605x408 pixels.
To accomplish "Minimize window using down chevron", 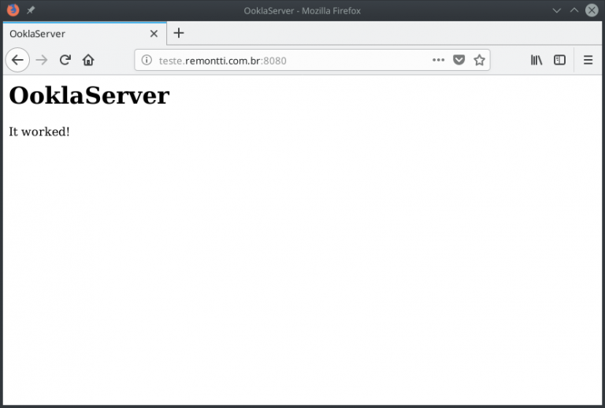I will [556, 10].
